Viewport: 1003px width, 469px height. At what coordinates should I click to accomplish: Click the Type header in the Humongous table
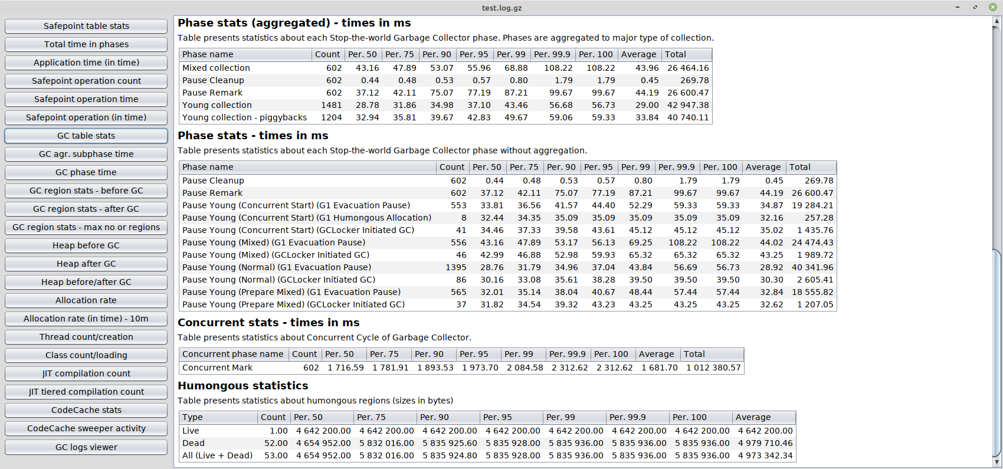point(218,417)
